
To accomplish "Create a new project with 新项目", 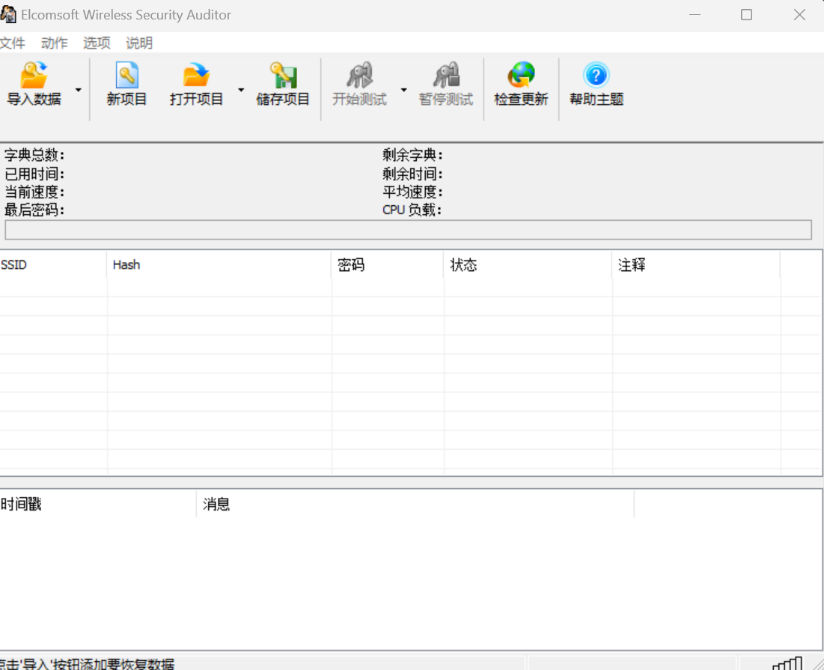I will click(126, 84).
